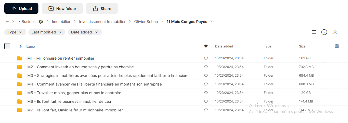The height and width of the screenshot is (123, 348).
Task: Expand 11 Mois Congés Payés breadcrumb chevron
Action: 212,22
